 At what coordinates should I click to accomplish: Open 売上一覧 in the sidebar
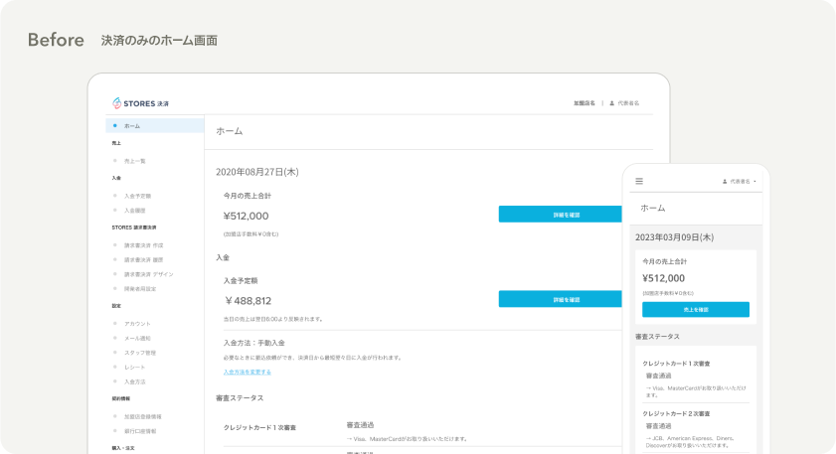click(135, 161)
